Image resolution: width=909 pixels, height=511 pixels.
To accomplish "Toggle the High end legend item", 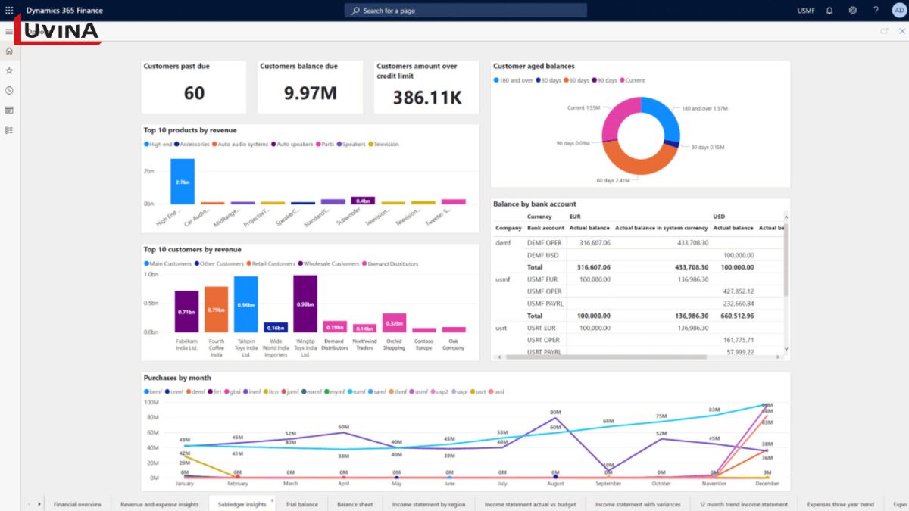I will (158, 145).
